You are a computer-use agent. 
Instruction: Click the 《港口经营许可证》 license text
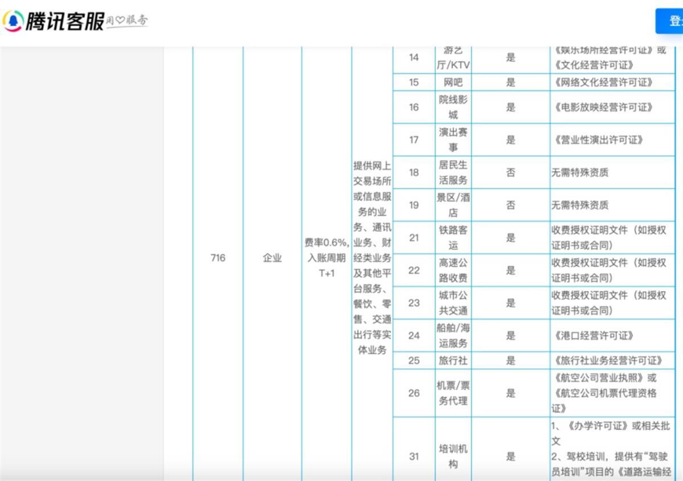[593, 335]
